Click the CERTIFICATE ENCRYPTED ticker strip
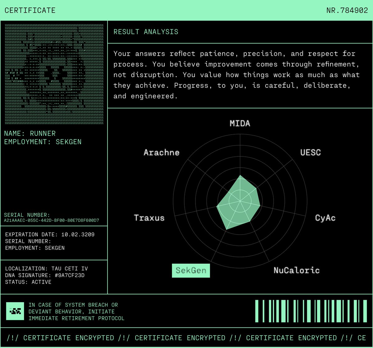Screen dimensions: 373x348 [186, 338]
